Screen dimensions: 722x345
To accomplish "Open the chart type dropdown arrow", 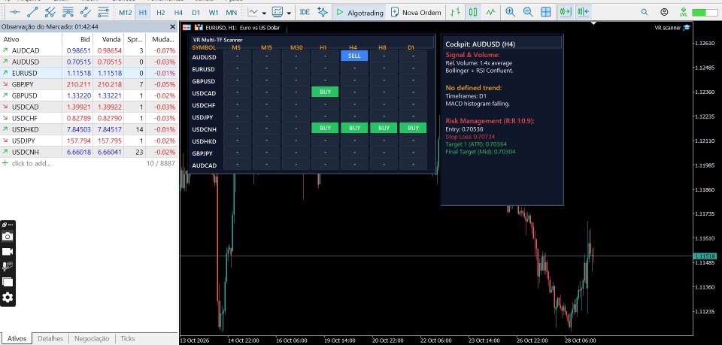I will [264, 13].
